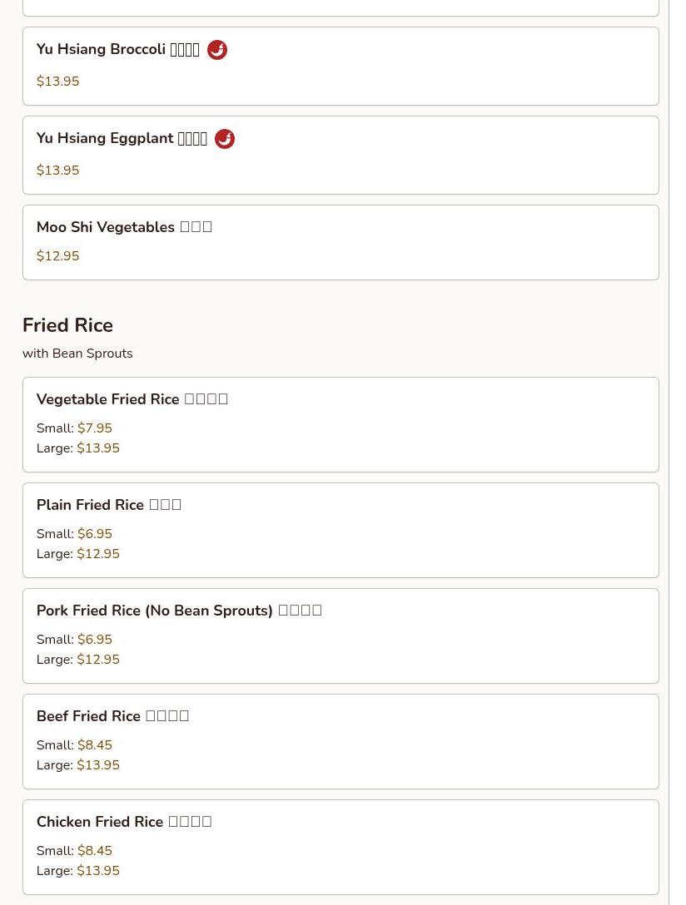Click the Chicken Fried Rice large price $13.95
This screenshot has width=686, height=905.
click(x=98, y=871)
